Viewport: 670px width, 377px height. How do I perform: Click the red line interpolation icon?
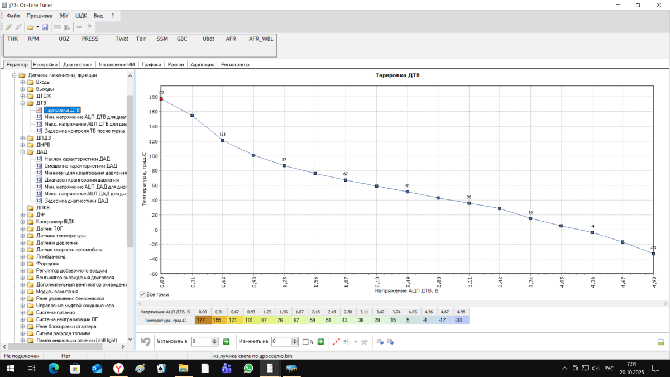tap(336, 341)
